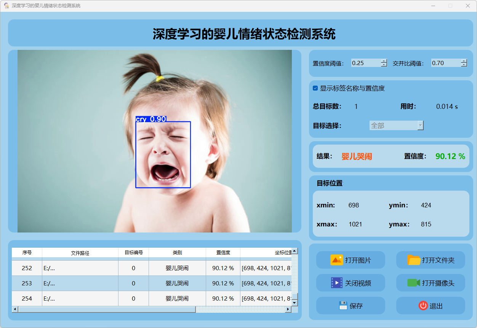This screenshot has width=477, height=328.
Task: Click the app icon in title bar
Action: (6, 6)
